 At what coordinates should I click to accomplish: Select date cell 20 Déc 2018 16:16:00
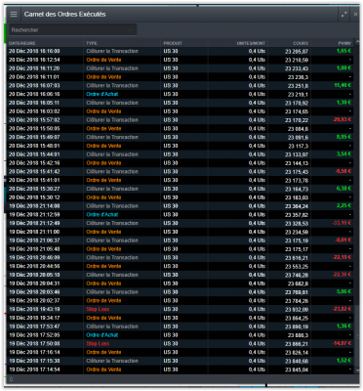34,51
